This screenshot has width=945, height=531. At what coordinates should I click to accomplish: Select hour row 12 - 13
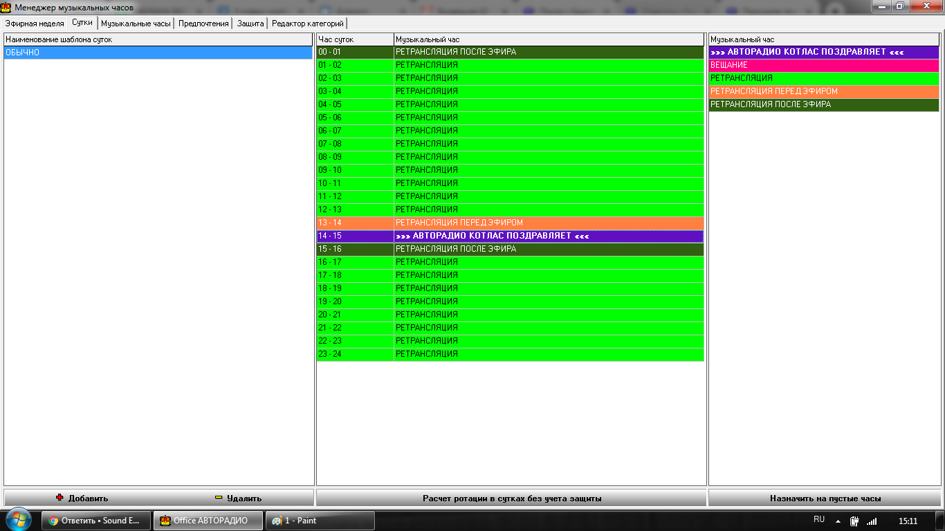(x=510, y=210)
